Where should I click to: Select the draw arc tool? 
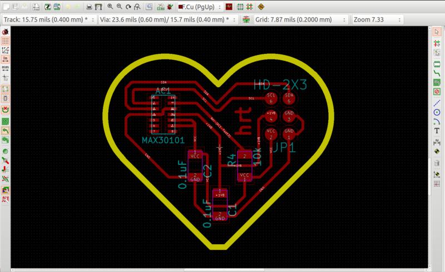pos(437,122)
